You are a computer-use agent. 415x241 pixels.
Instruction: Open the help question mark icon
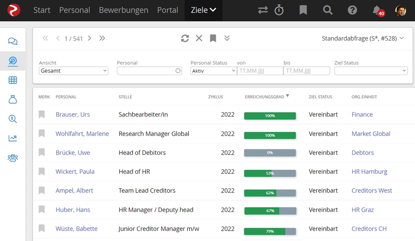352,10
